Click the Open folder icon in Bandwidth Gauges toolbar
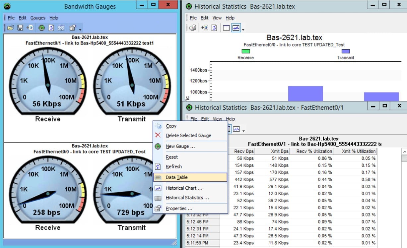407x248 pixels. click(10, 28)
